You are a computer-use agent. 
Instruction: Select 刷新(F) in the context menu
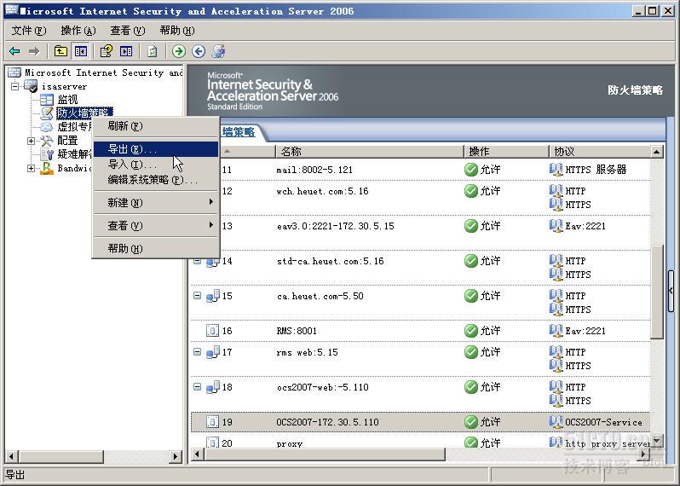point(156,126)
